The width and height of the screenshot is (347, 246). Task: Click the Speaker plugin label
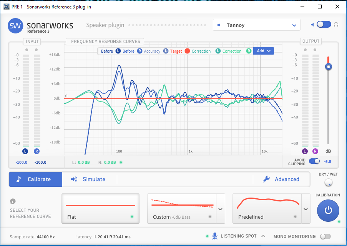click(105, 25)
